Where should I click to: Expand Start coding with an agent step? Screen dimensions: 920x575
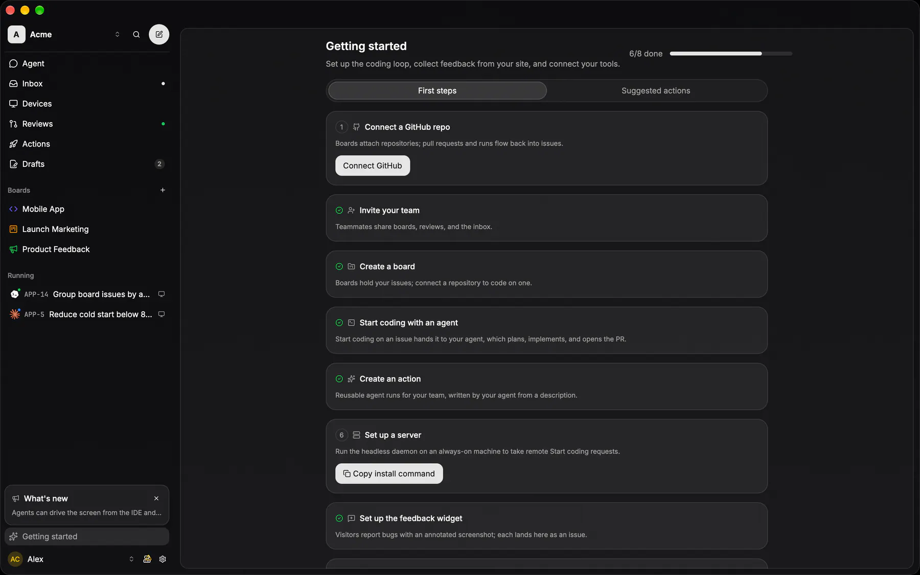click(546, 330)
